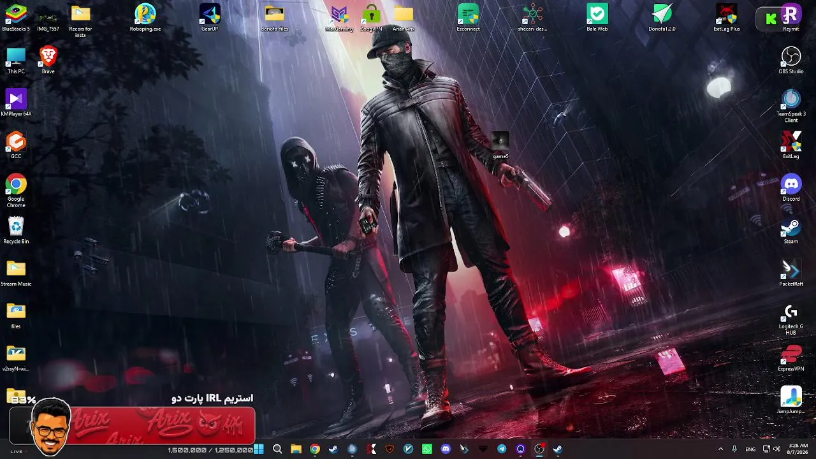Open the ExpressVPN desktop shortcut
This screenshot has width=816, height=459.
(x=791, y=358)
